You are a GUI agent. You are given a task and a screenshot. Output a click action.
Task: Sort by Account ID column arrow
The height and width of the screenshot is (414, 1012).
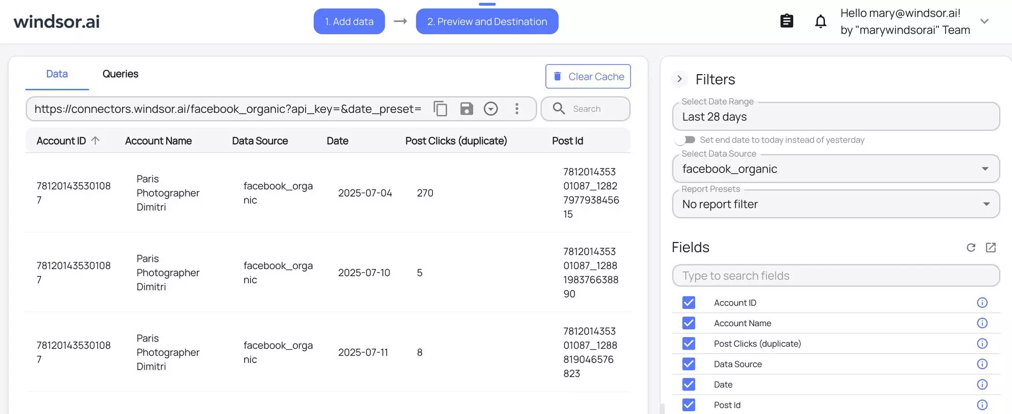[95, 140]
